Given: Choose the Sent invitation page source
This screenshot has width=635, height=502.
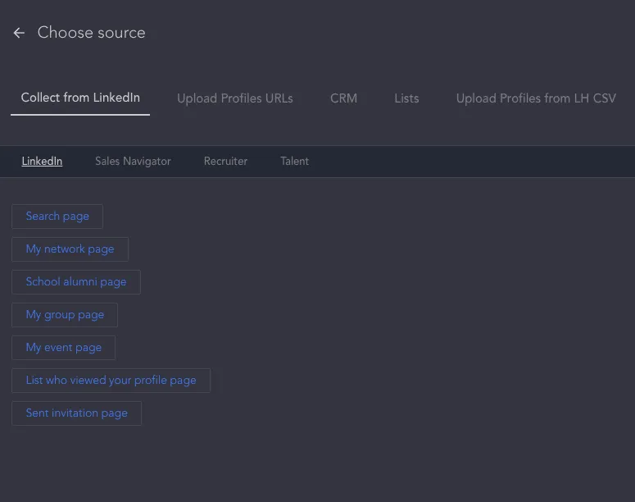Looking at the screenshot, I should pos(76,413).
